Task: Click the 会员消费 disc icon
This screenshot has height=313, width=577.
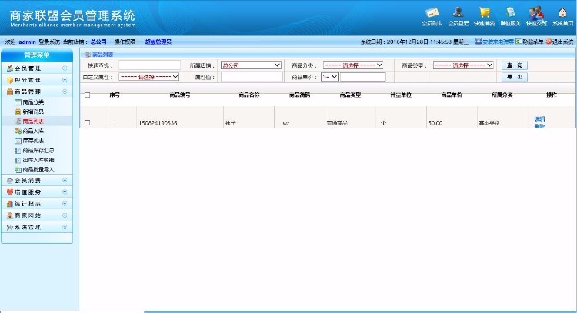Action: point(10,181)
